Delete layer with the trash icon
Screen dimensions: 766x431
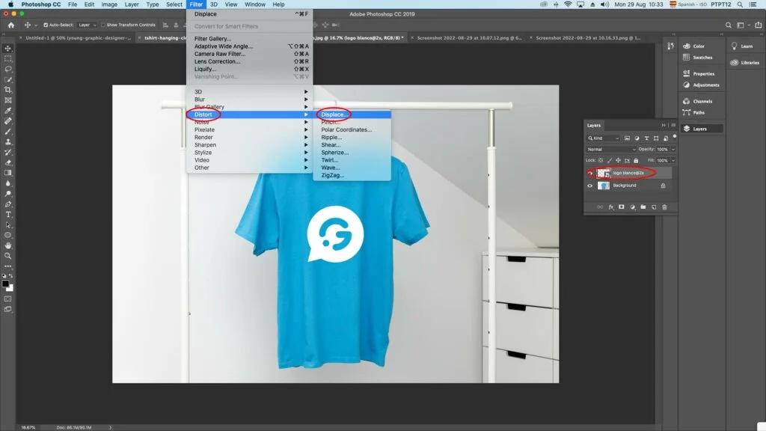tap(664, 207)
